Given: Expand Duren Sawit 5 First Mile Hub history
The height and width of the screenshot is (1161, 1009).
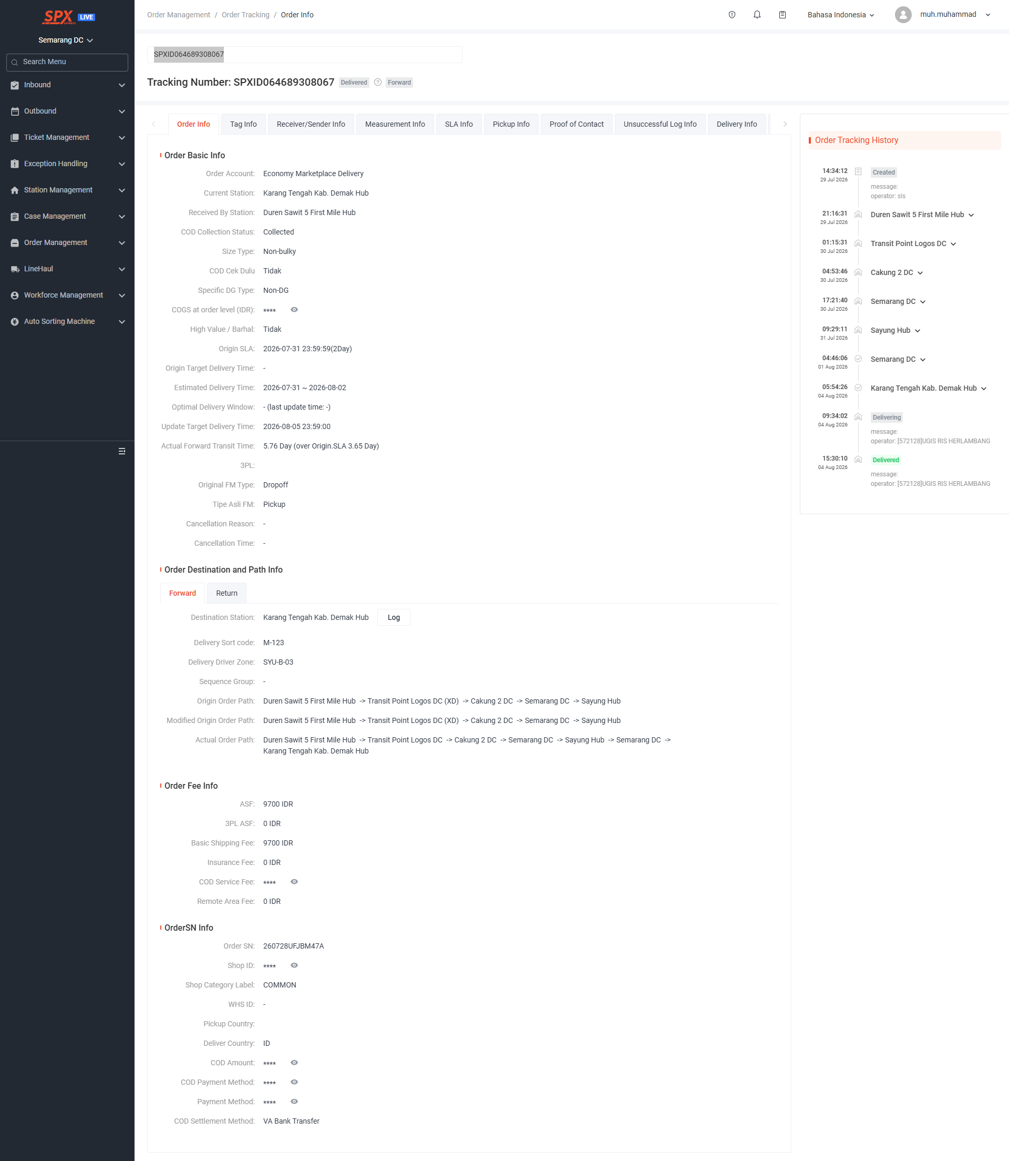Looking at the screenshot, I should (971, 215).
